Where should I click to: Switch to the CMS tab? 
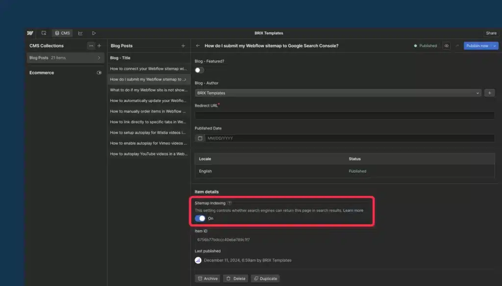click(62, 33)
